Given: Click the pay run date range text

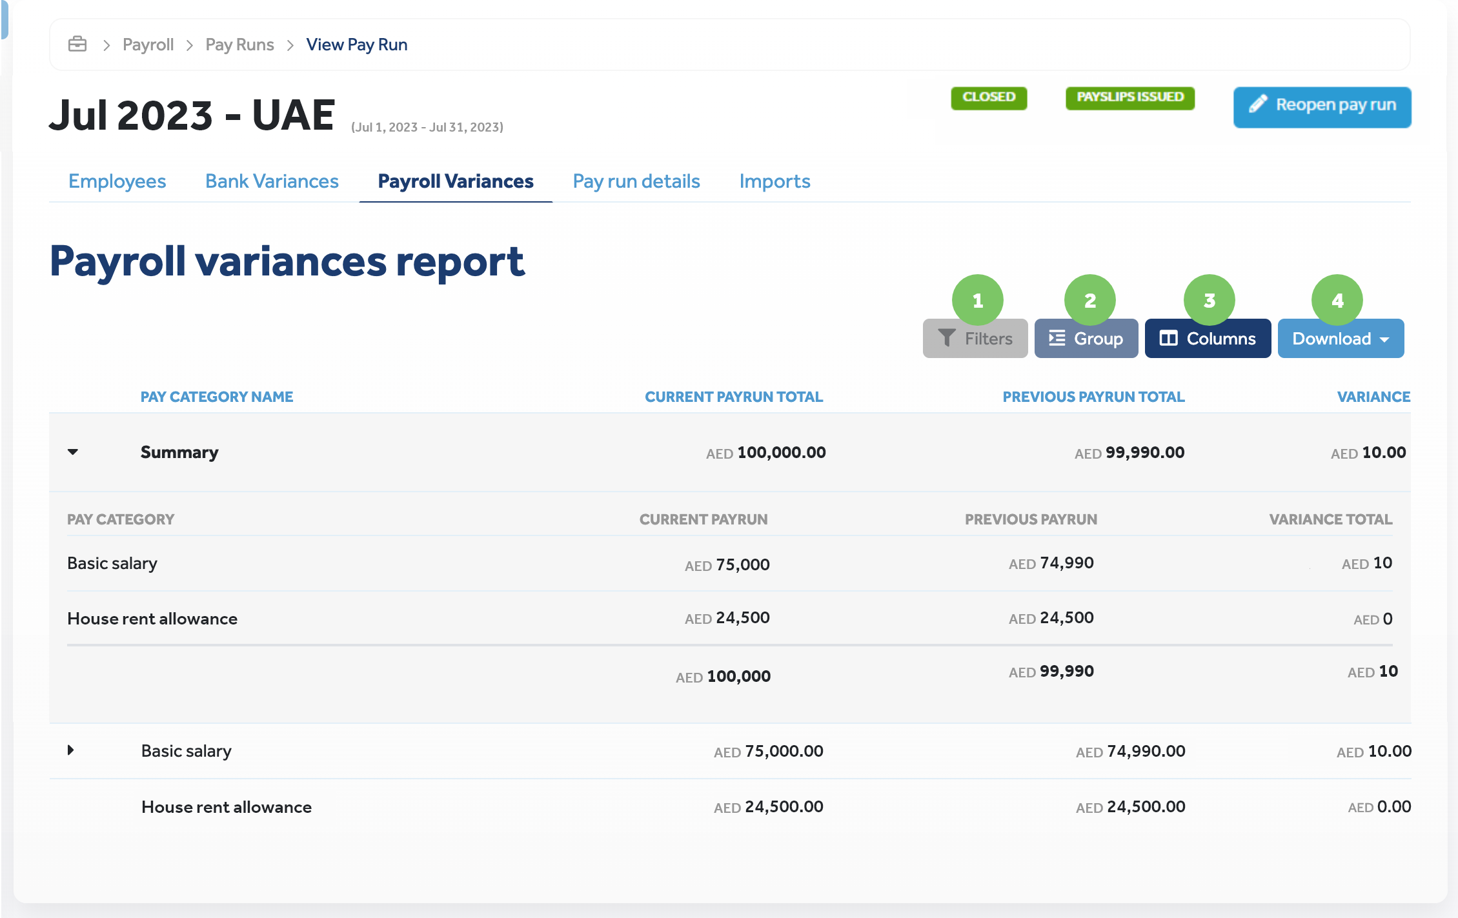Looking at the screenshot, I should click(x=427, y=127).
